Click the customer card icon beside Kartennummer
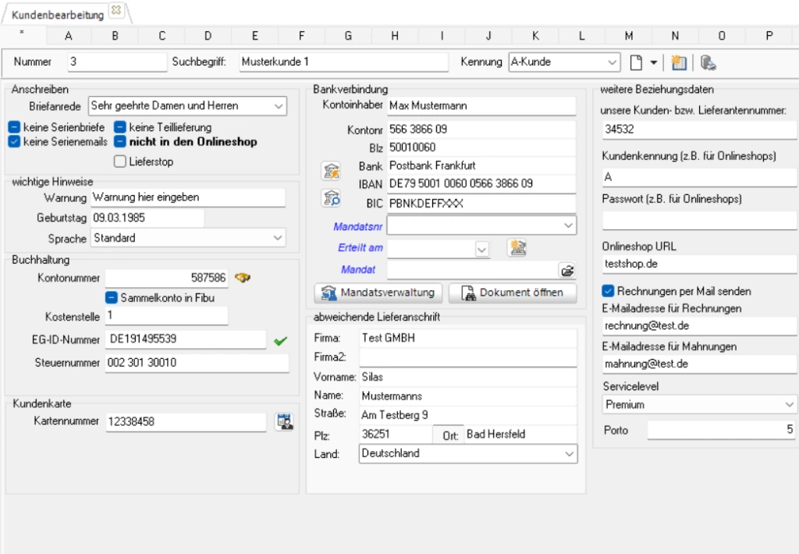Viewport: 799px width, 554px height. coord(285,421)
